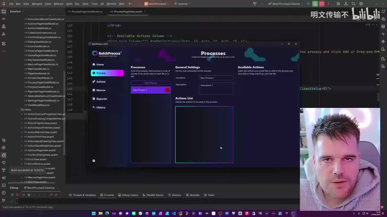Click the rerun icon in Debug panel
Image resolution: width=387 pixels, height=217 pixels.
point(12,195)
